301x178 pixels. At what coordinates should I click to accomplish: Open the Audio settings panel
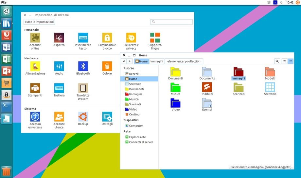pyautogui.click(x=59, y=66)
